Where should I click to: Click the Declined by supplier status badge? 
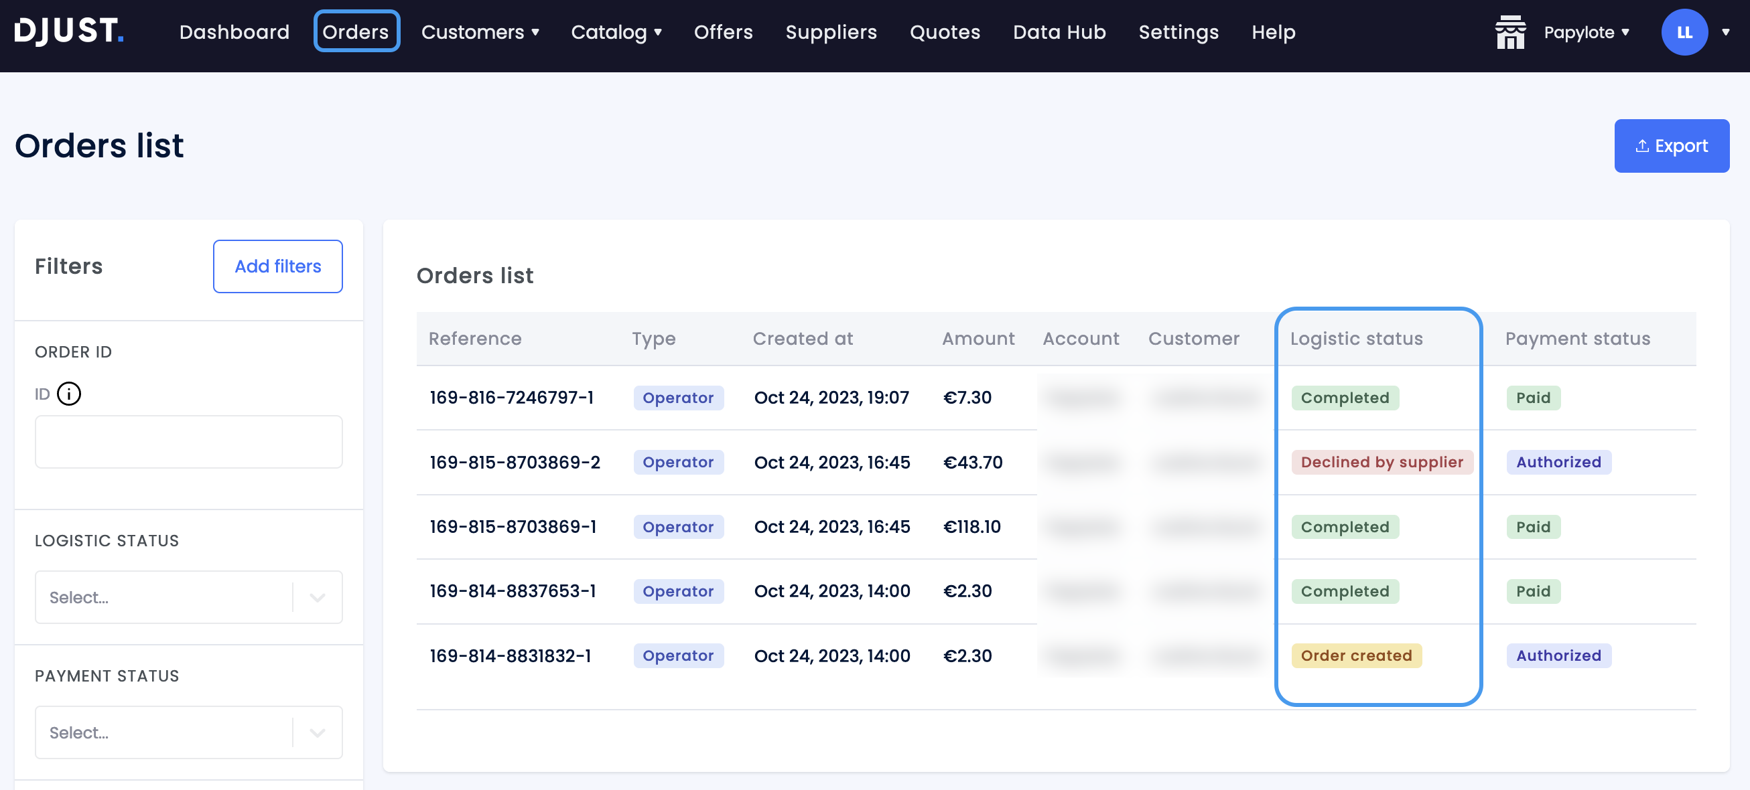[x=1381, y=462]
